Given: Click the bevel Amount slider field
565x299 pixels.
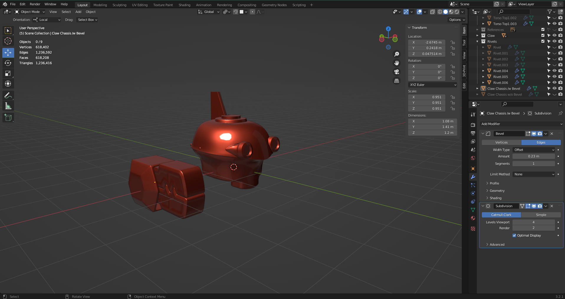Looking at the screenshot, I should point(533,156).
